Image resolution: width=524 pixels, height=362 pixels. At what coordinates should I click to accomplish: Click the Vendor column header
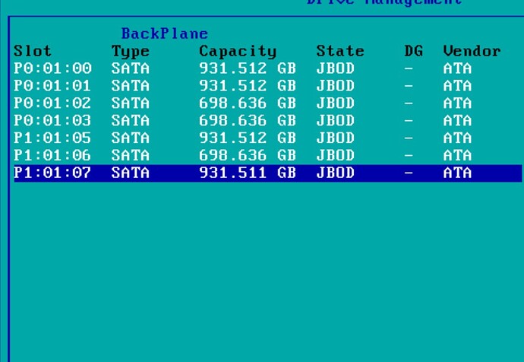(x=472, y=51)
